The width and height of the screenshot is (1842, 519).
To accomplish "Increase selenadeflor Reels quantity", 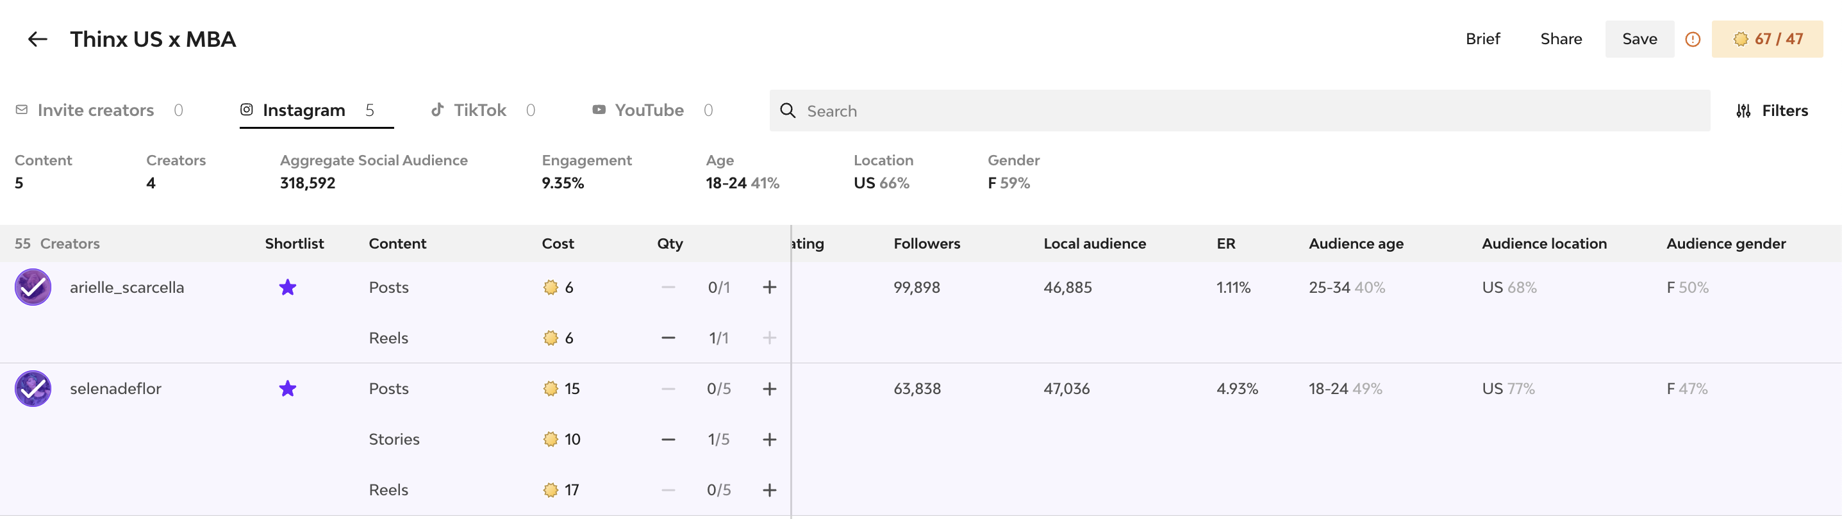I will [769, 490].
